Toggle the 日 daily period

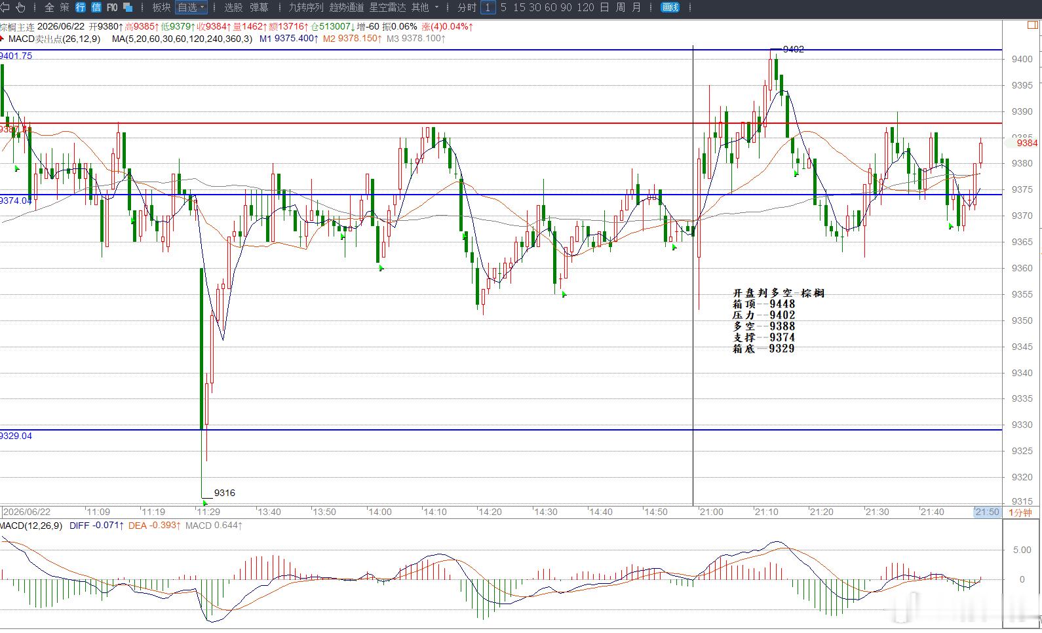(604, 7)
